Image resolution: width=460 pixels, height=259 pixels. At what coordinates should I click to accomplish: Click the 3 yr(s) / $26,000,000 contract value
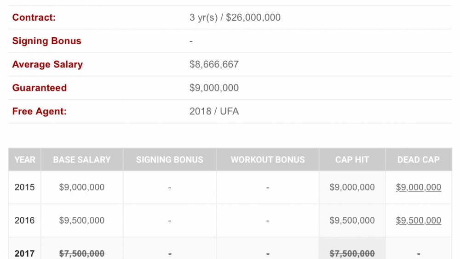point(235,17)
